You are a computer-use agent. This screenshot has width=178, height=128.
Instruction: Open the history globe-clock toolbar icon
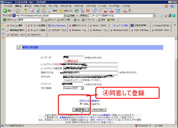77,11
